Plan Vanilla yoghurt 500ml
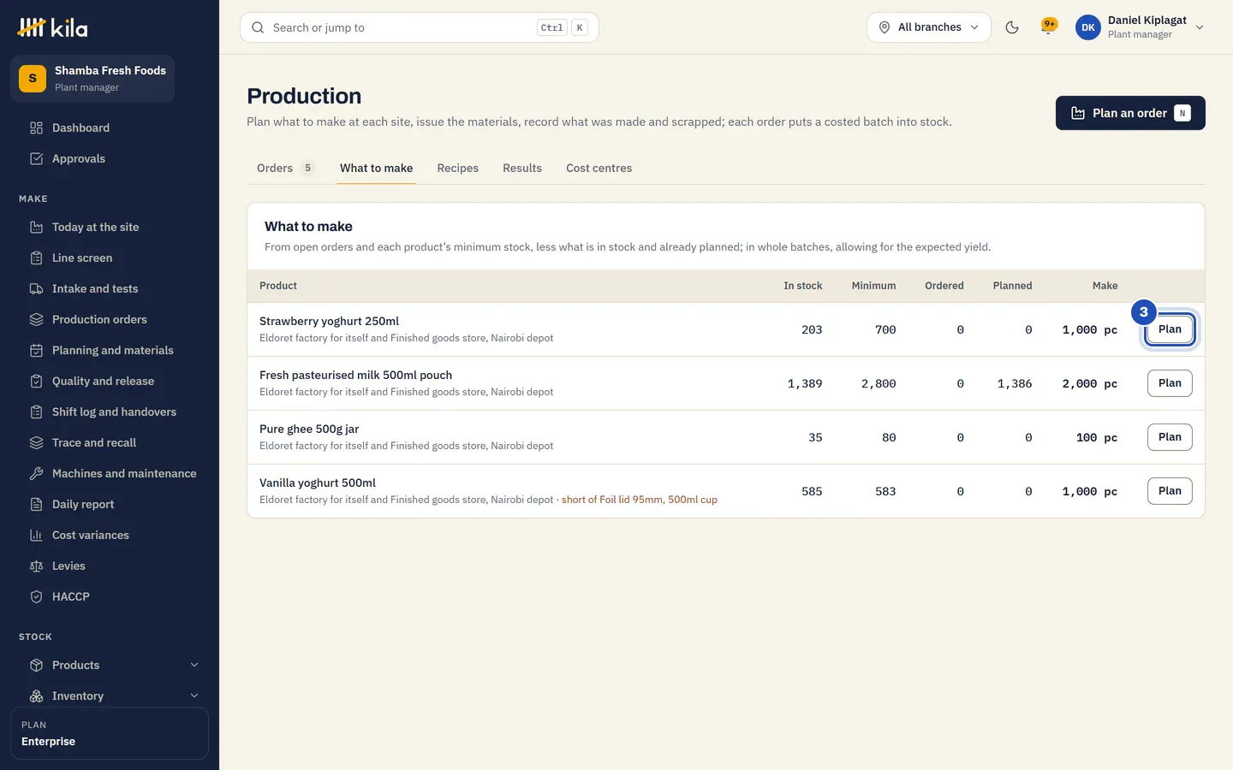The width and height of the screenshot is (1233, 770). [x=1170, y=491]
